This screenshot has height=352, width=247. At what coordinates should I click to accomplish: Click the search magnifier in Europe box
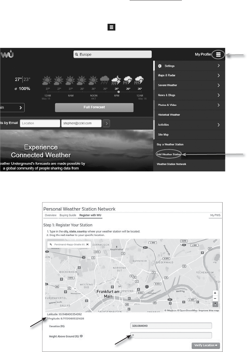[76, 54]
